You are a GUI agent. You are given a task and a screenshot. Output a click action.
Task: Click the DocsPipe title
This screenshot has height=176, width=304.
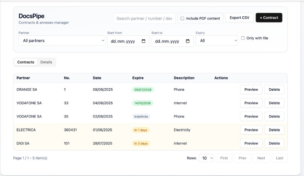click(x=32, y=16)
